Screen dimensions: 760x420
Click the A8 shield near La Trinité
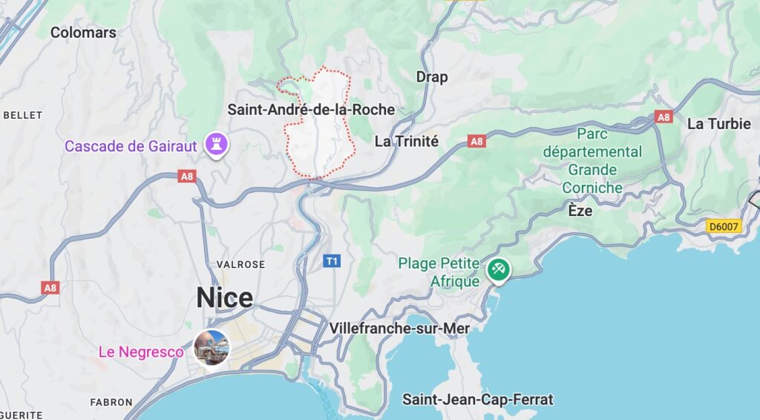tap(477, 141)
